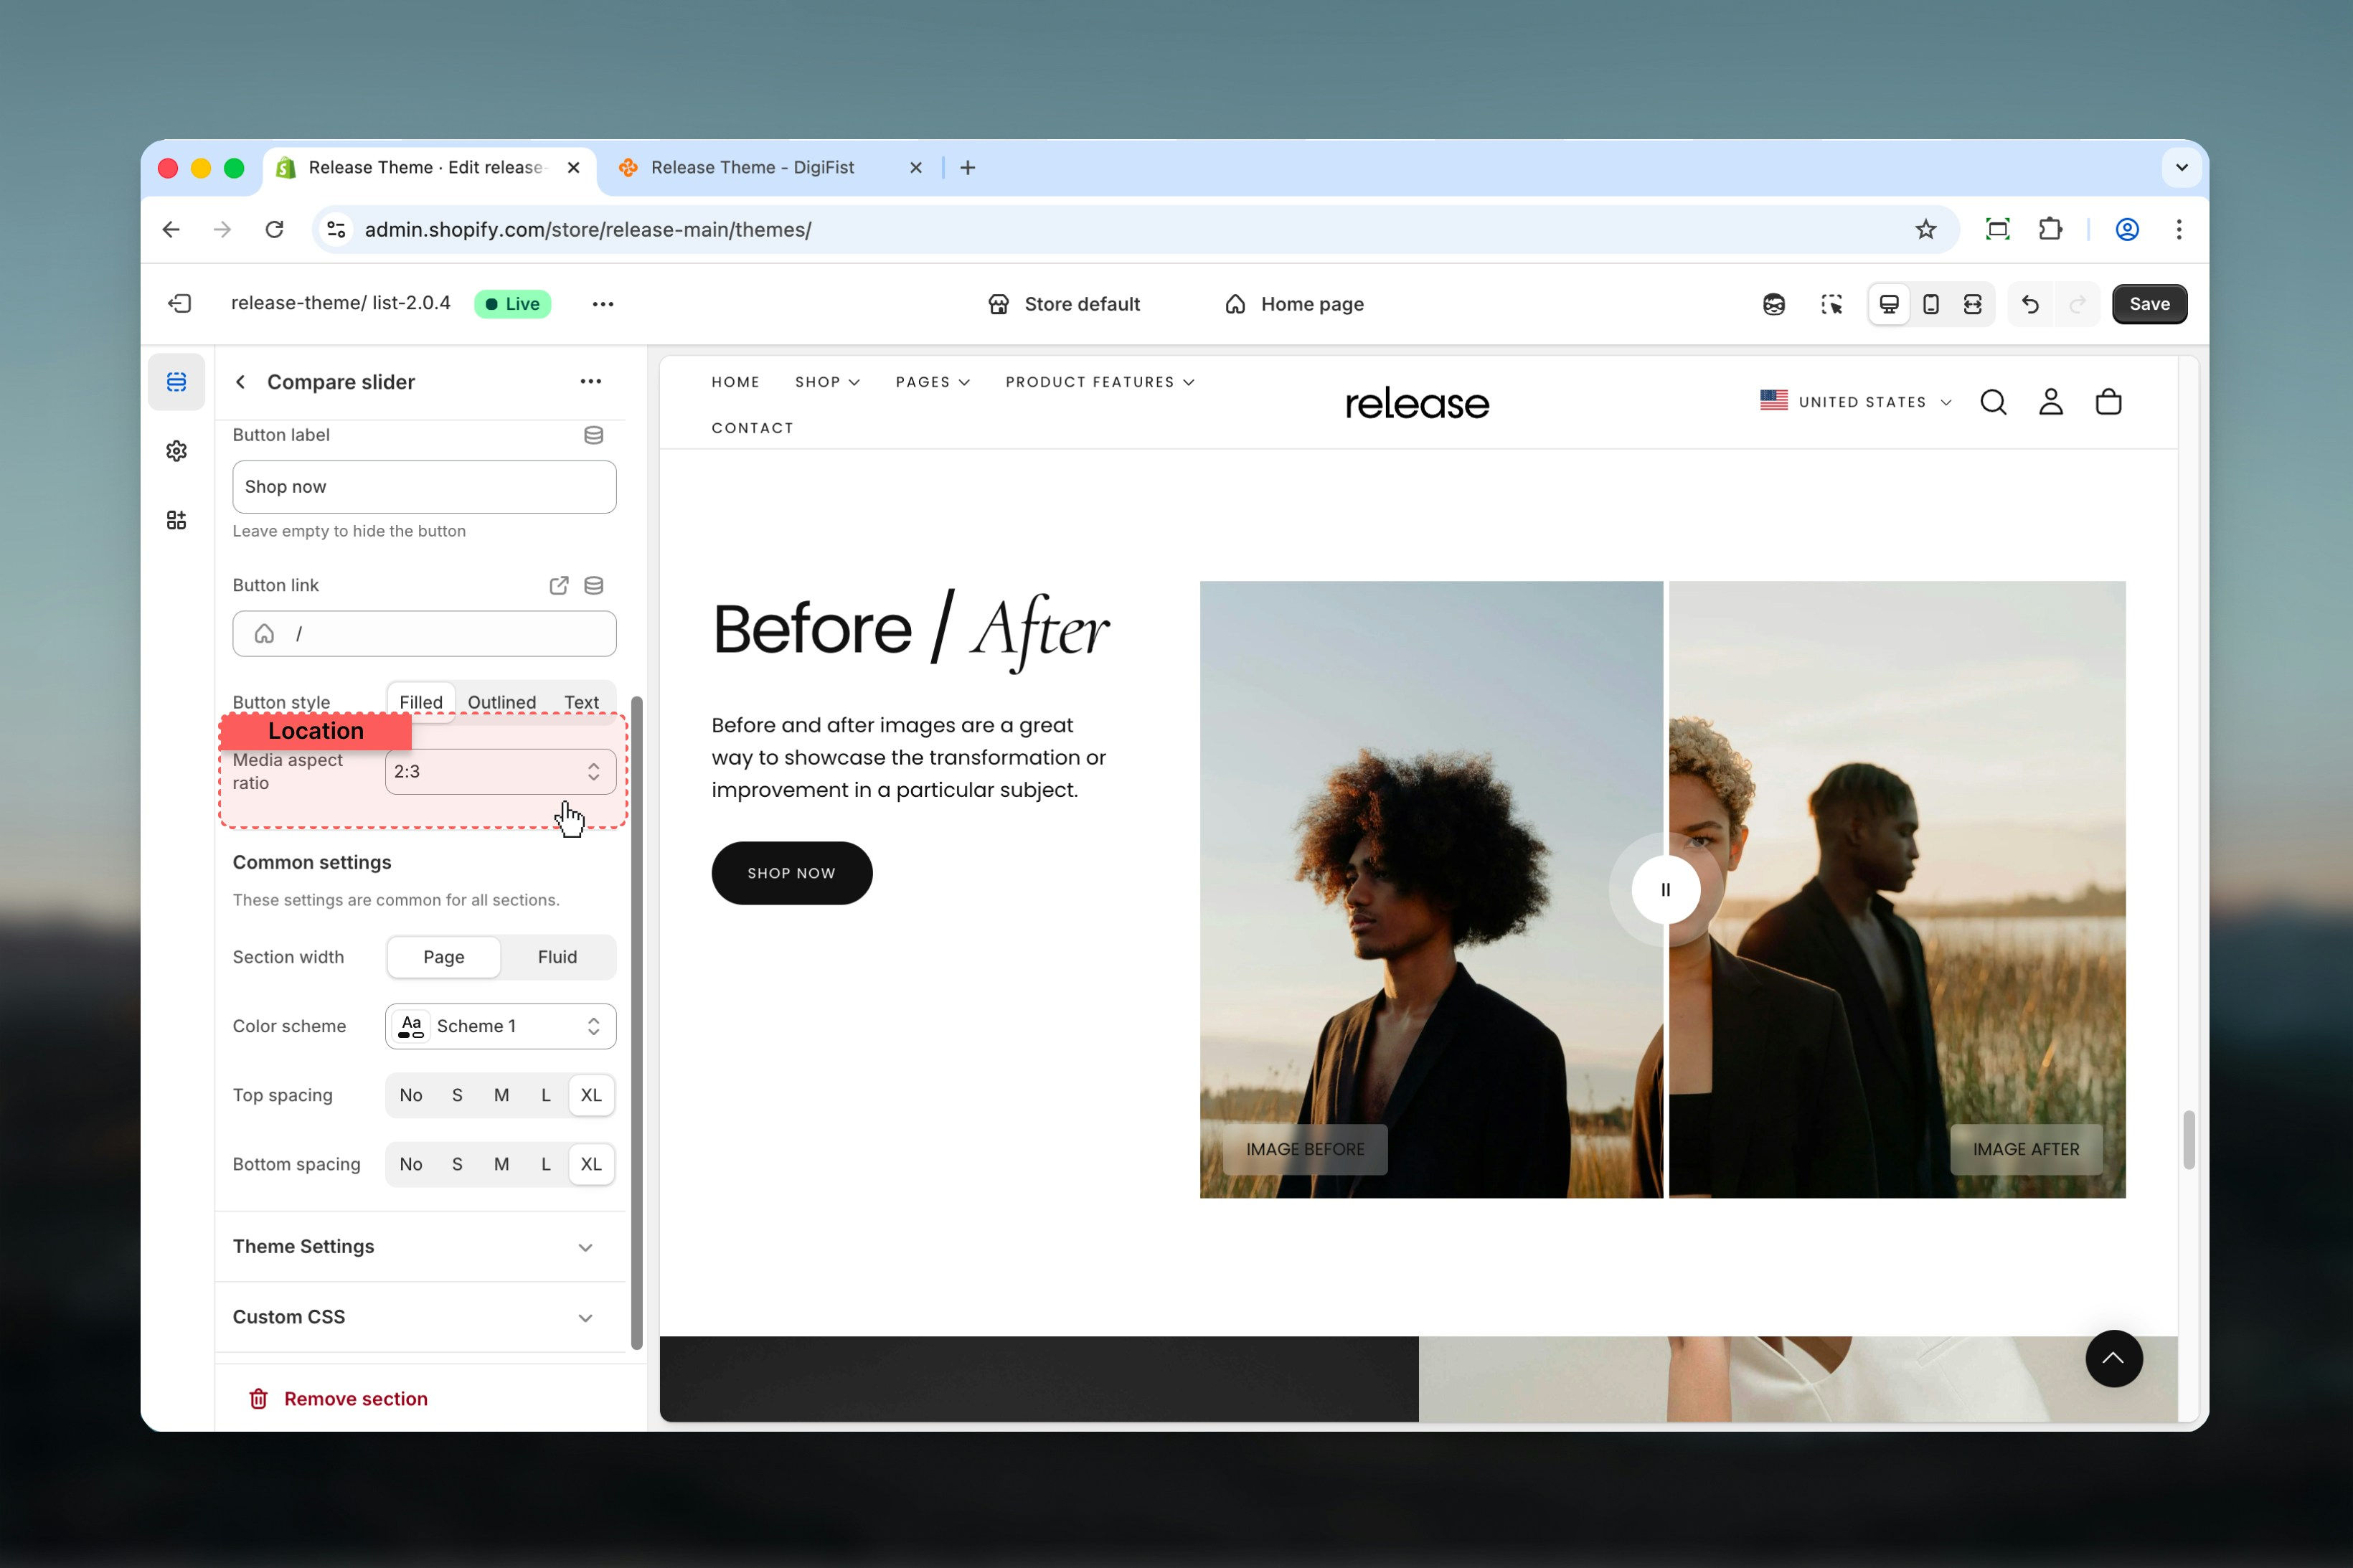Undo the last change
Screen dimensions: 2353x1568
pos(2028,303)
